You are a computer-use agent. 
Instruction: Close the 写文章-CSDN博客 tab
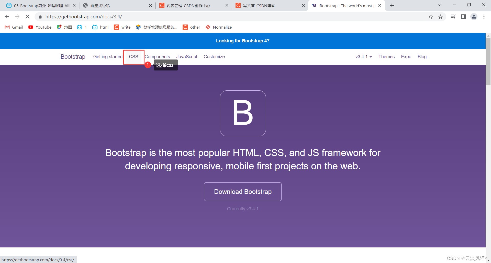click(303, 5)
